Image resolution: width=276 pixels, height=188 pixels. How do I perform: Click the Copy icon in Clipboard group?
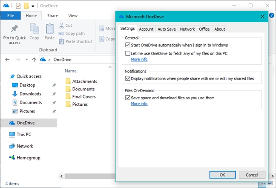click(x=34, y=28)
